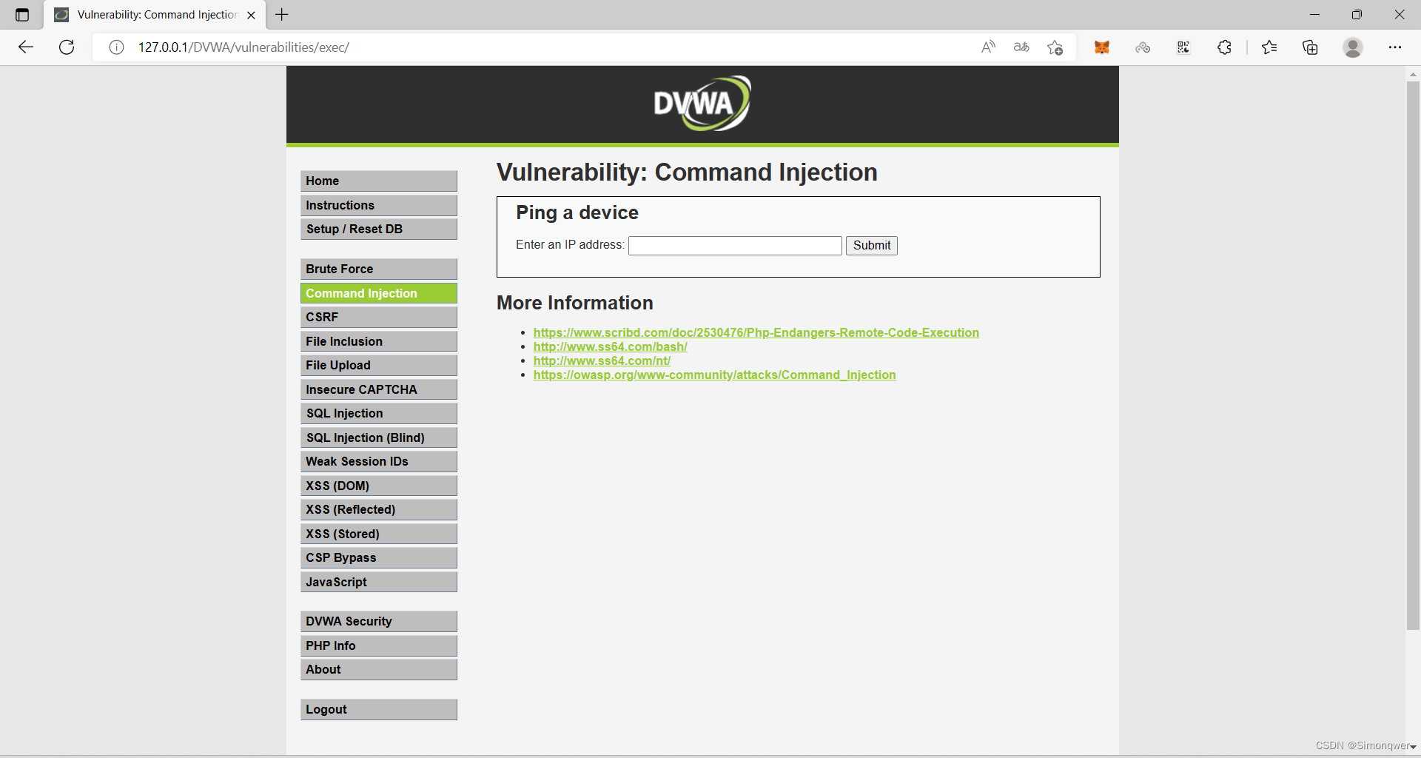Select Command Injection menu item
The height and width of the screenshot is (758, 1421).
pos(379,293)
